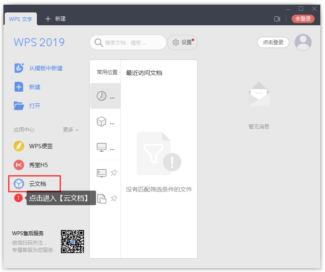
Task: Click the red 未登录 button
Action: coord(303,19)
